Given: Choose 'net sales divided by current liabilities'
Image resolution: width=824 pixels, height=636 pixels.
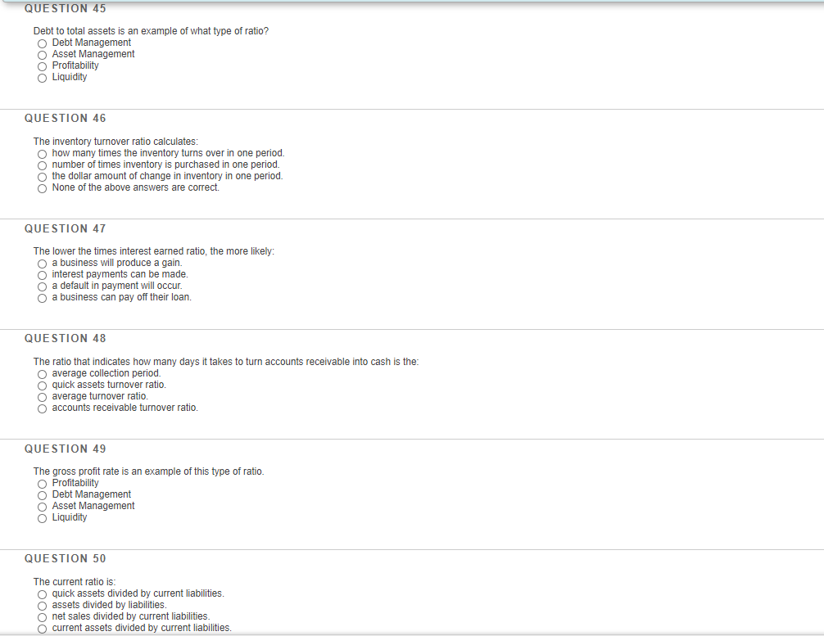Looking at the screenshot, I should click(x=42, y=618).
